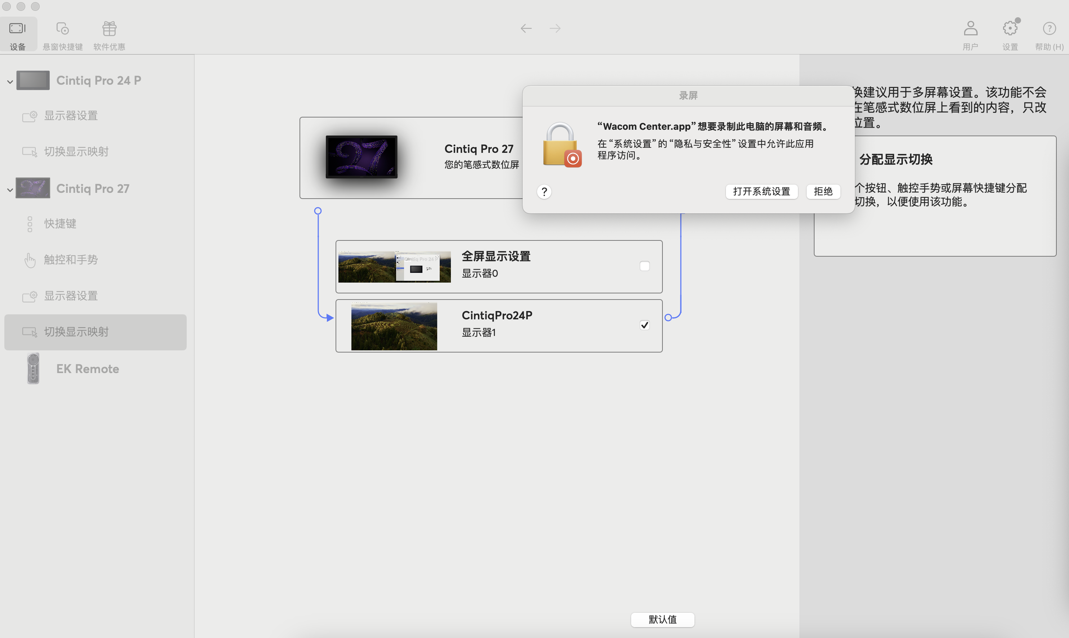Viewport: 1069px width, 638px height.
Task: Click the CintiqPro24P label text
Action: click(497, 315)
